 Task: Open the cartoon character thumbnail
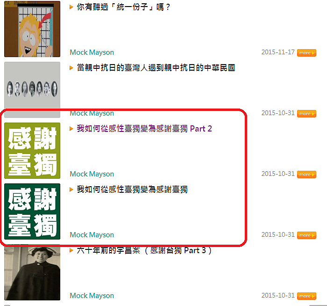point(32,29)
